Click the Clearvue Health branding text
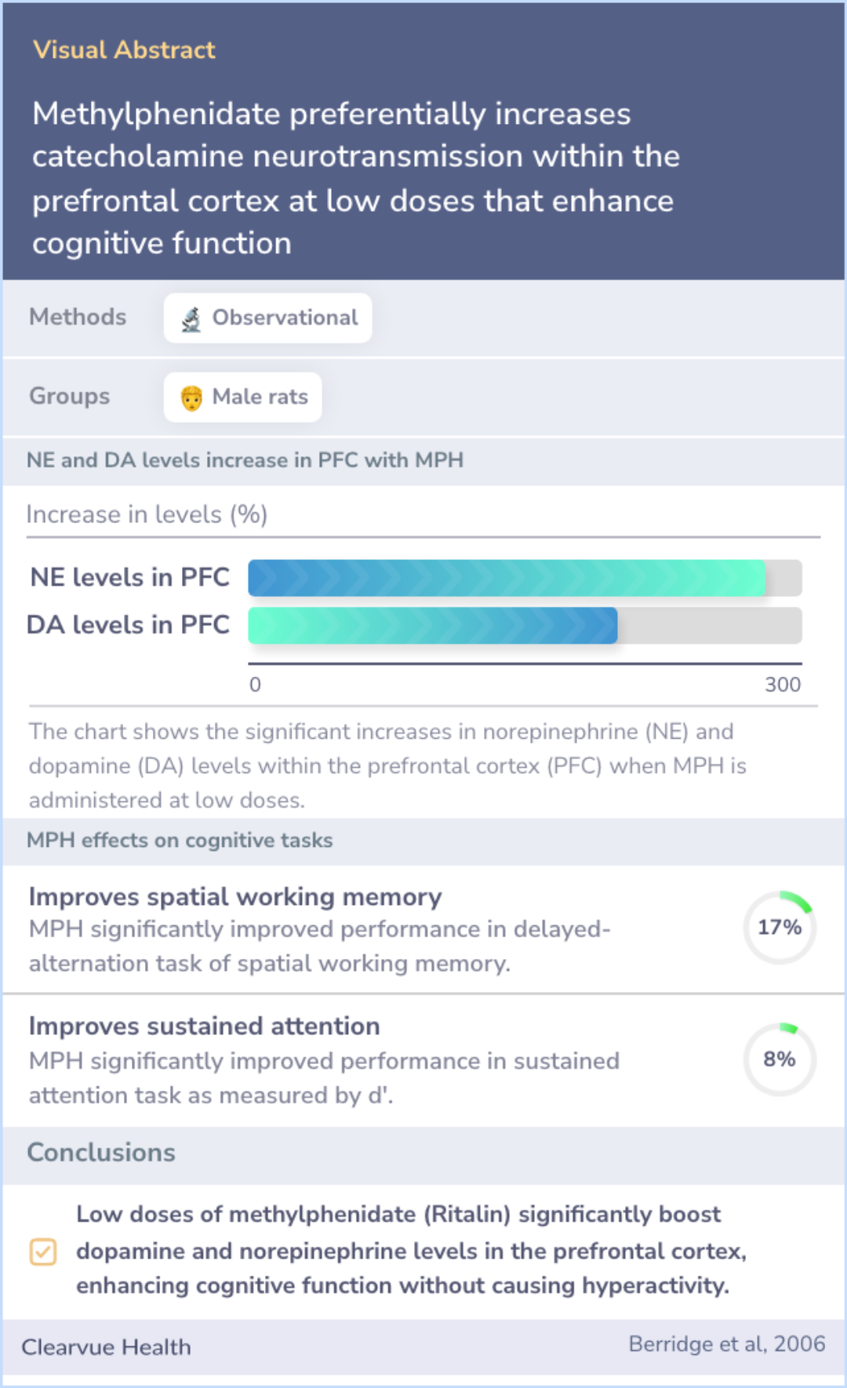The image size is (847, 1388). pos(106,1347)
